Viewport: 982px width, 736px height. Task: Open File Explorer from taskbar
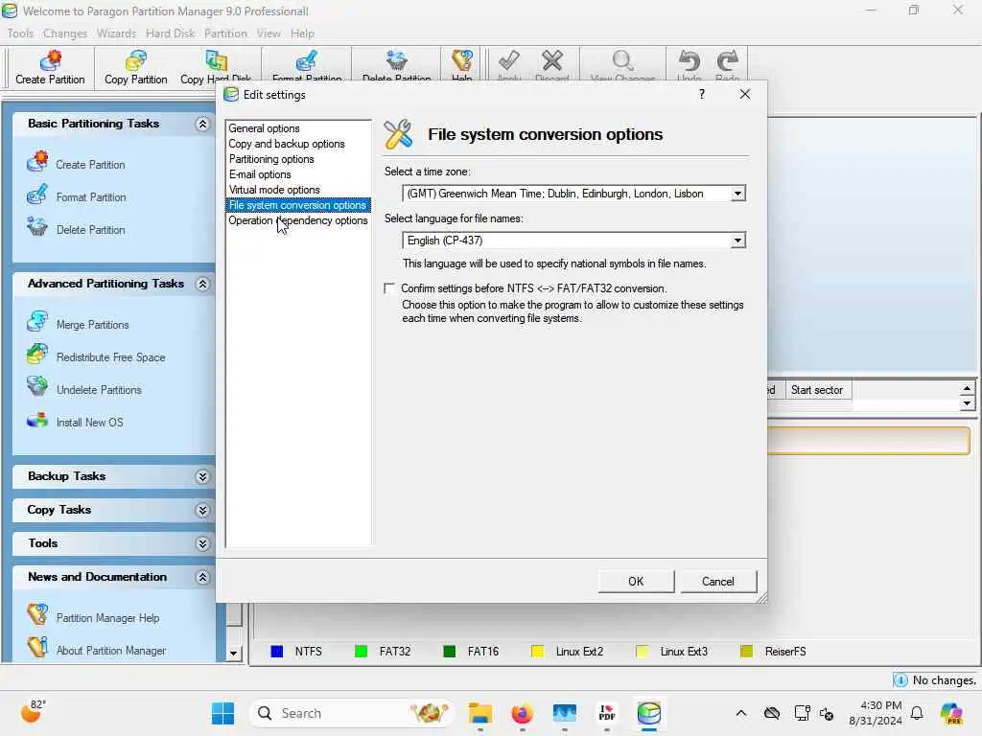pos(479,713)
